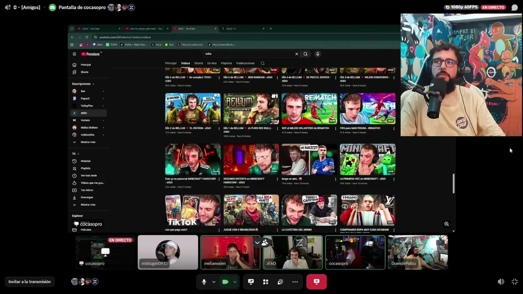Click the browser new tab plus icon

click(270, 29)
